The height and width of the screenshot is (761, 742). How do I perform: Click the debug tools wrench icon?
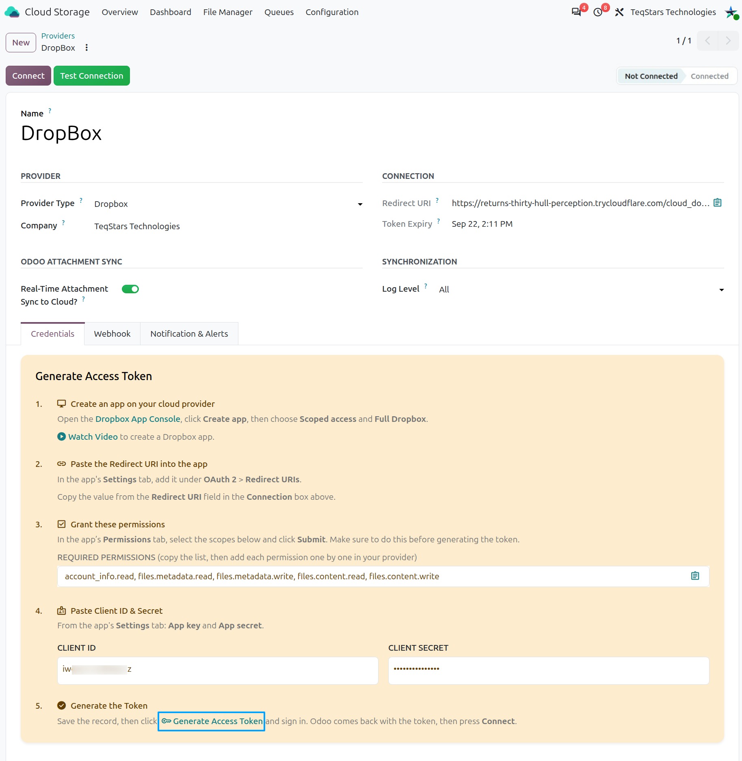point(619,12)
